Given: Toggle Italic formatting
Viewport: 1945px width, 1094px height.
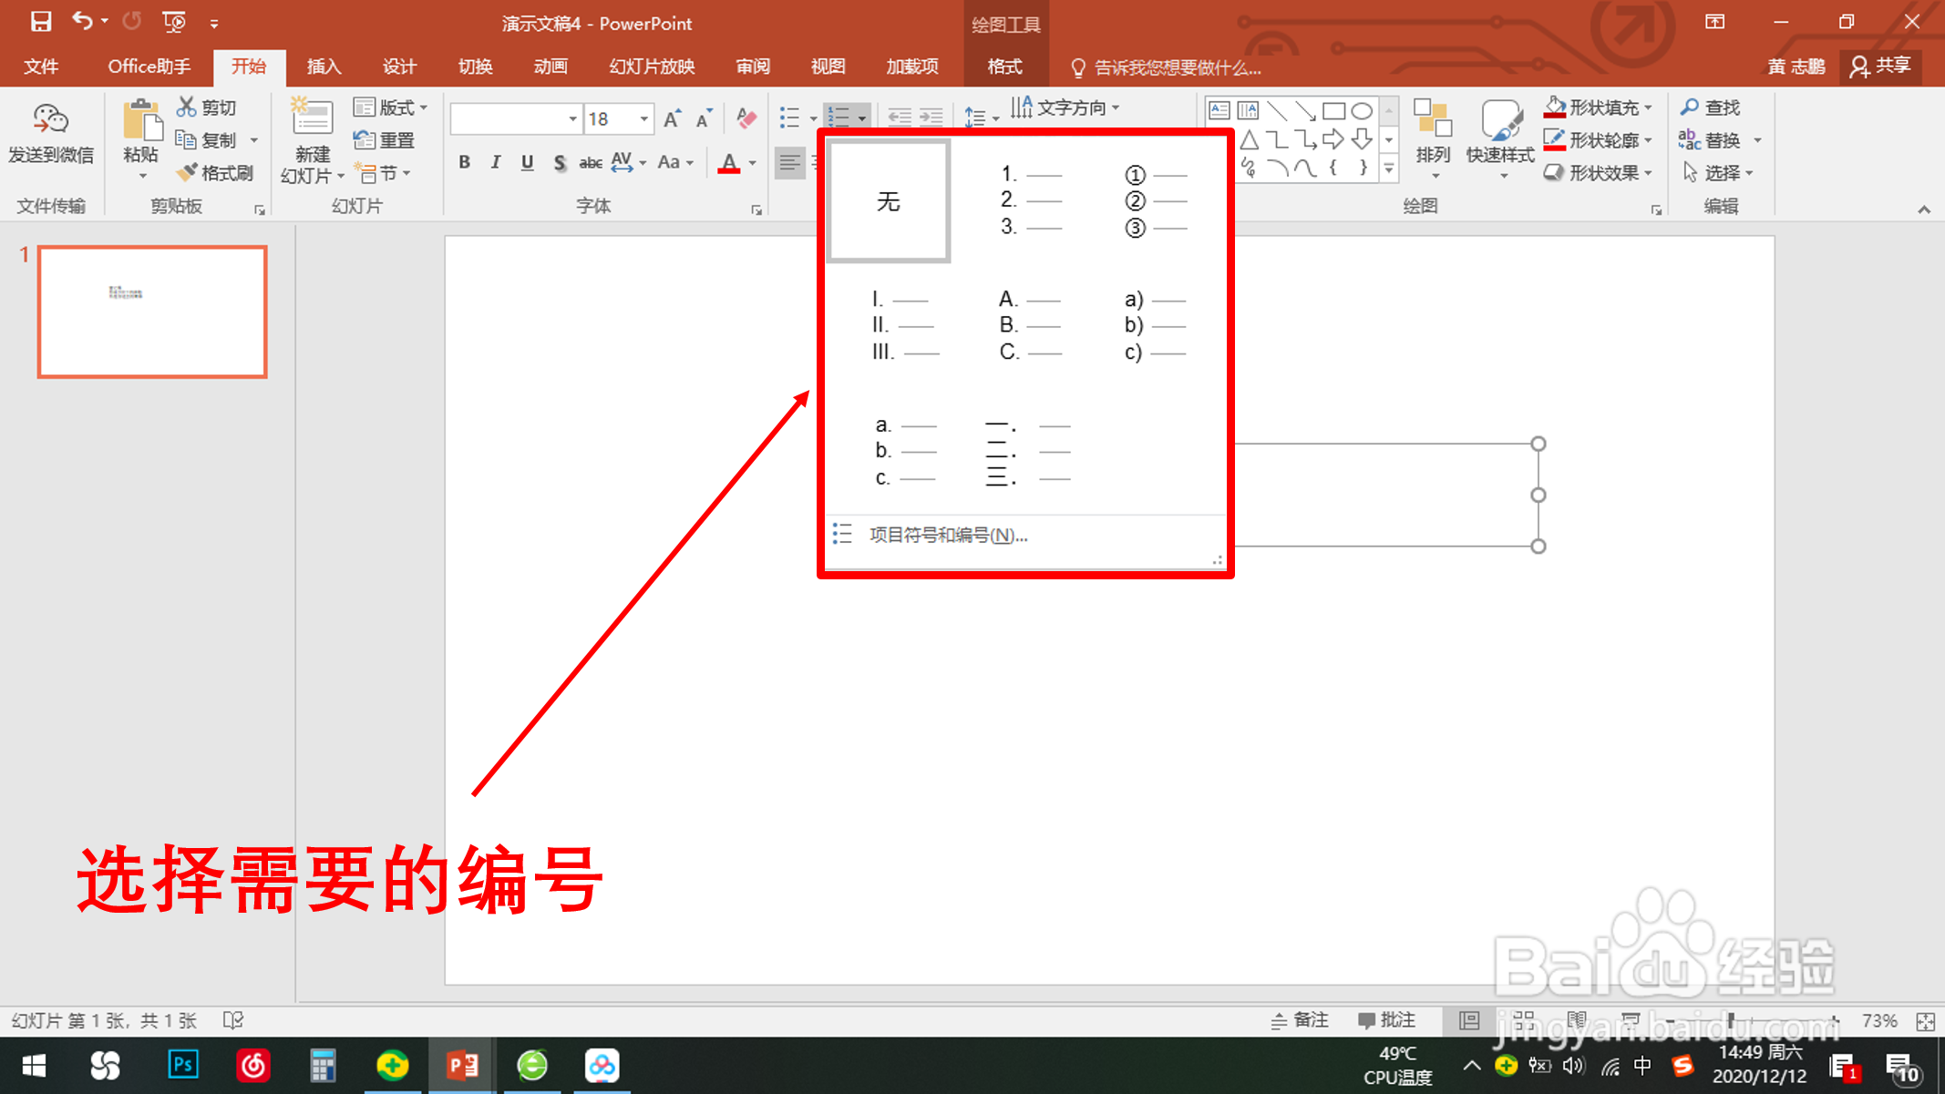Looking at the screenshot, I should (x=496, y=162).
